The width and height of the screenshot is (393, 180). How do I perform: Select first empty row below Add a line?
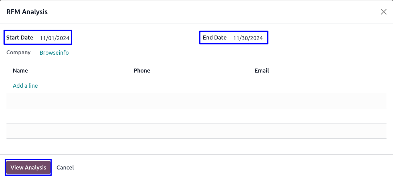coord(196,101)
